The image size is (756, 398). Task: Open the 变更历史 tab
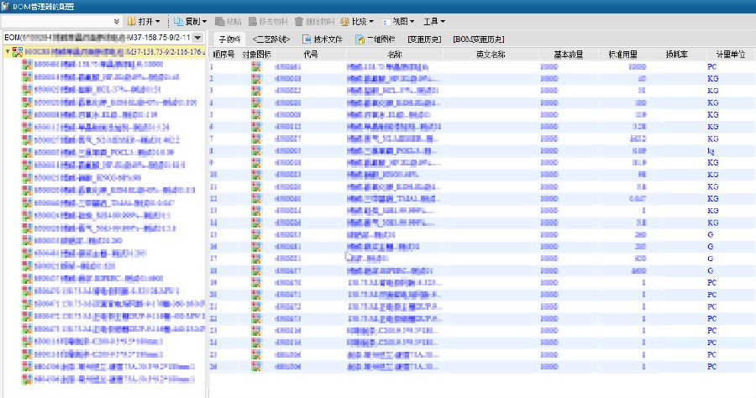click(x=425, y=39)
